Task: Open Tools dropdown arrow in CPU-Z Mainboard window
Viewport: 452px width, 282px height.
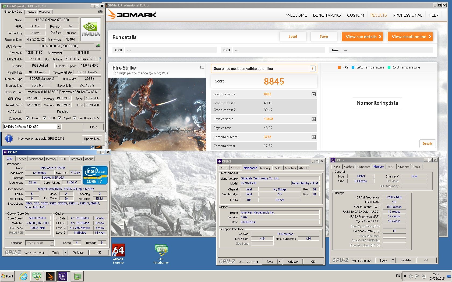Action: [x=280, y=262]
